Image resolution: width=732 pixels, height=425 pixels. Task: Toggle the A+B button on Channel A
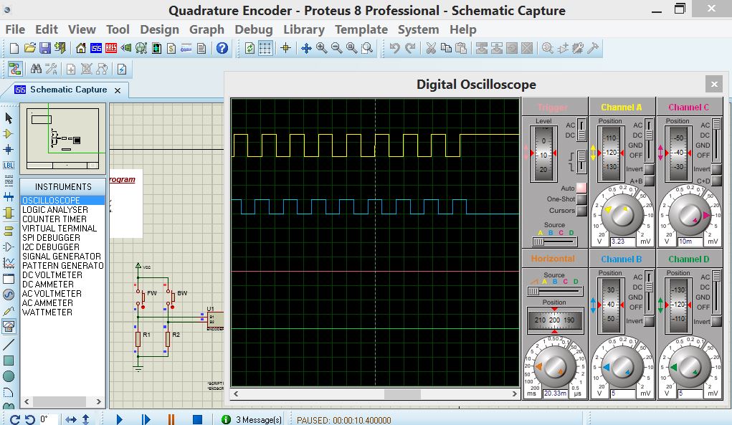[650, 181]
